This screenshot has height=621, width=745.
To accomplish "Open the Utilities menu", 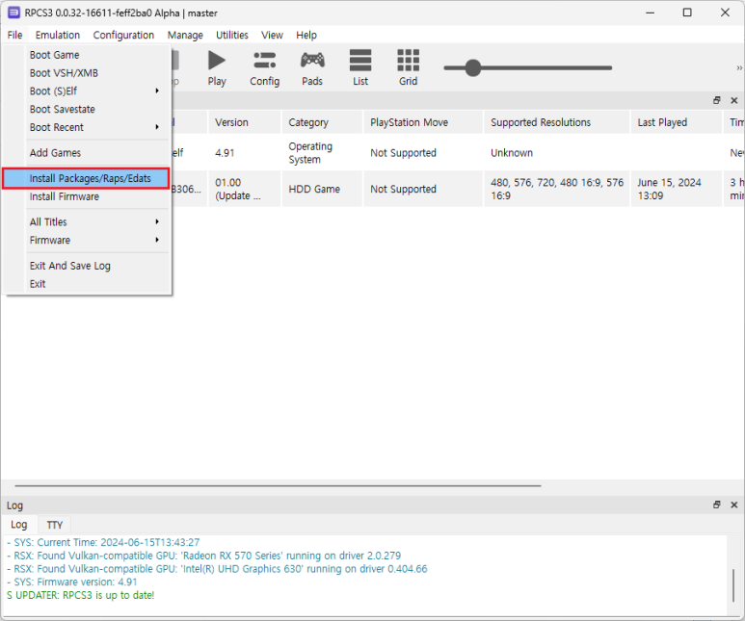I will [x=232, y=35].
